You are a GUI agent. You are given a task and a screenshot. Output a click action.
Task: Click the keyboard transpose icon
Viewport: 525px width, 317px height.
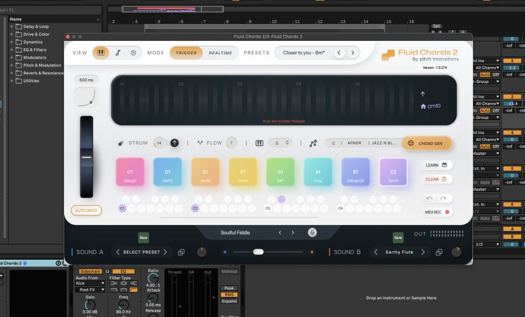pyautogui.click(x=259, y=143)
